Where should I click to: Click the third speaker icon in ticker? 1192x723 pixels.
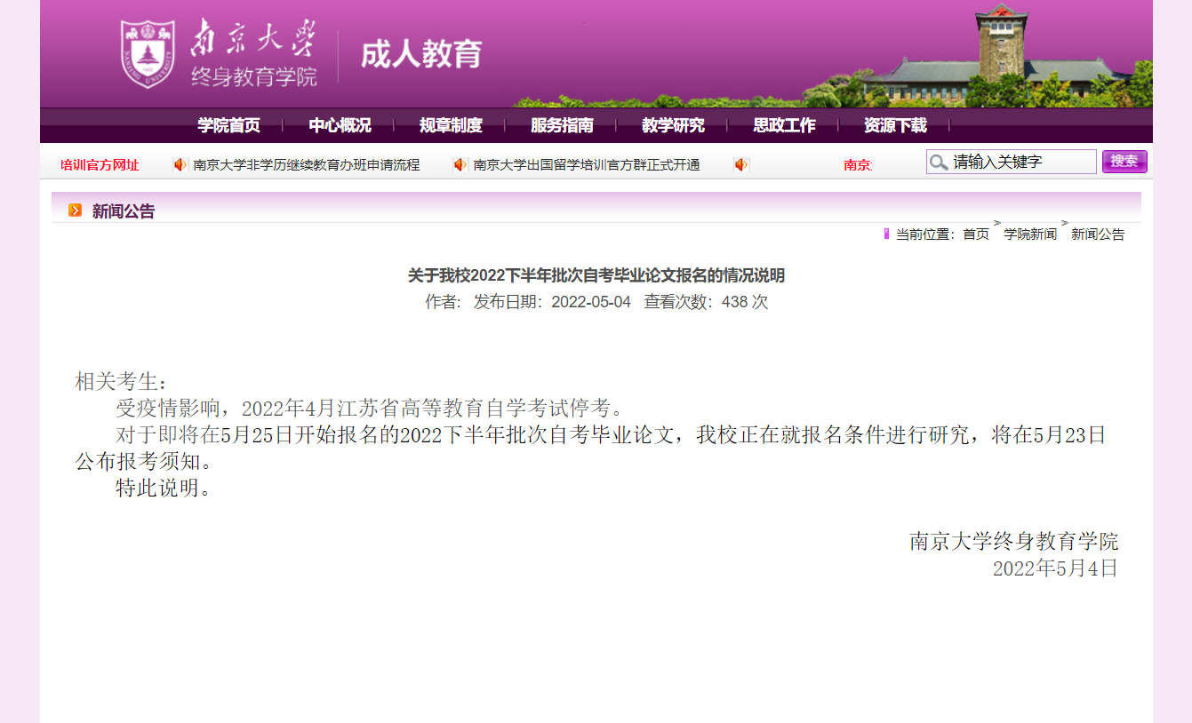[x=741, y=164]
